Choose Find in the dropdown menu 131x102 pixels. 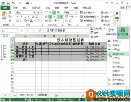coord(117,41)
